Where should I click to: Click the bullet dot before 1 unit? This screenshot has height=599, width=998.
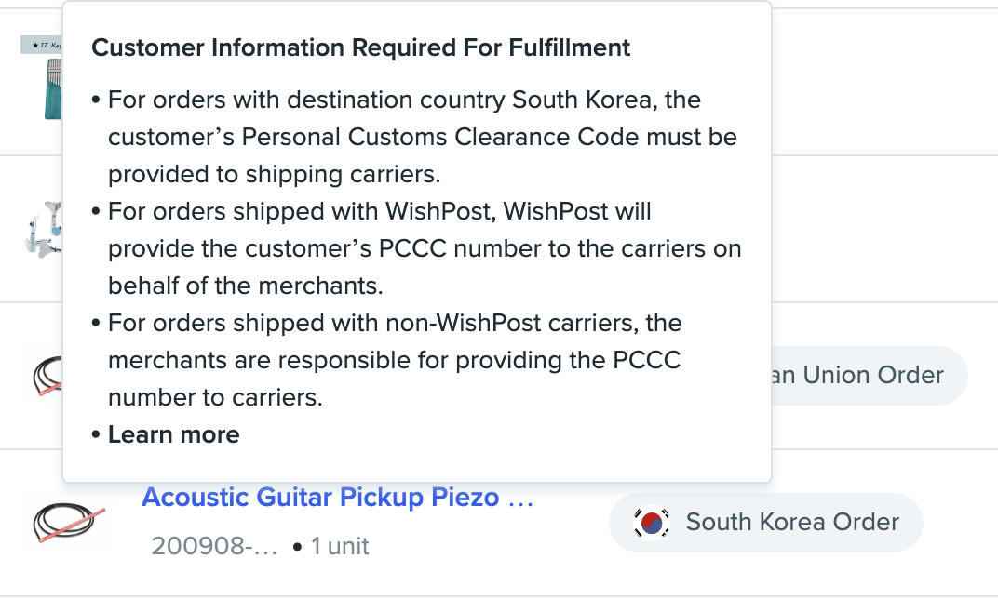click(297, 547)
